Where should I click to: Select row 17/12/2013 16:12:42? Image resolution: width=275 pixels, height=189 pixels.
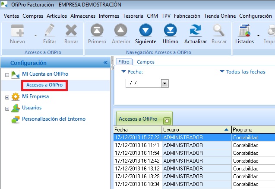(194, 161)
